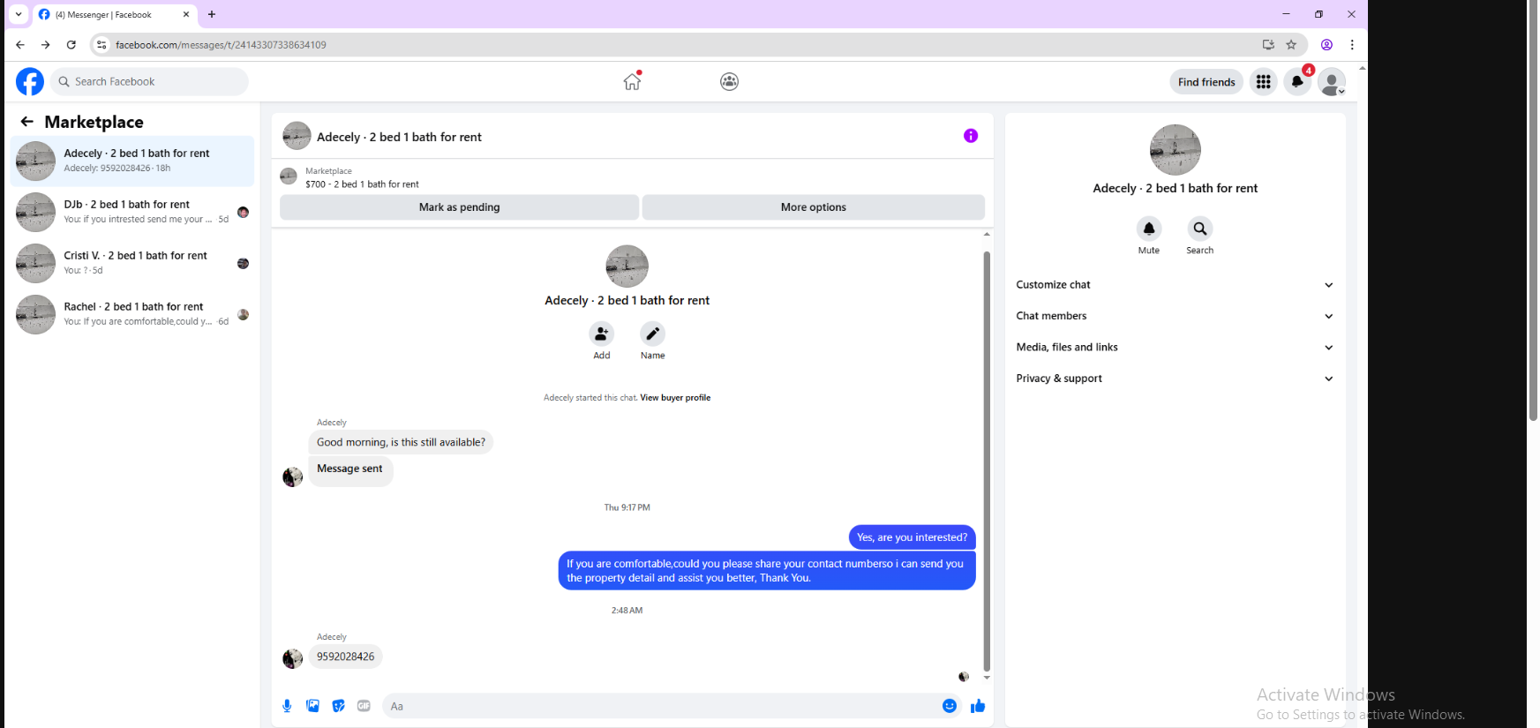Add people using the Add icon
The height and width of the screenshot is (728, 1540).
point(602,334)
